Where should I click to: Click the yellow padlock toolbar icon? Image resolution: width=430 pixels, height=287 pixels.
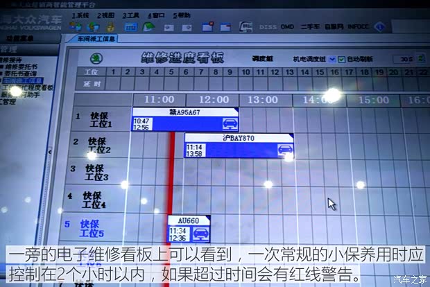pos(110,27)
